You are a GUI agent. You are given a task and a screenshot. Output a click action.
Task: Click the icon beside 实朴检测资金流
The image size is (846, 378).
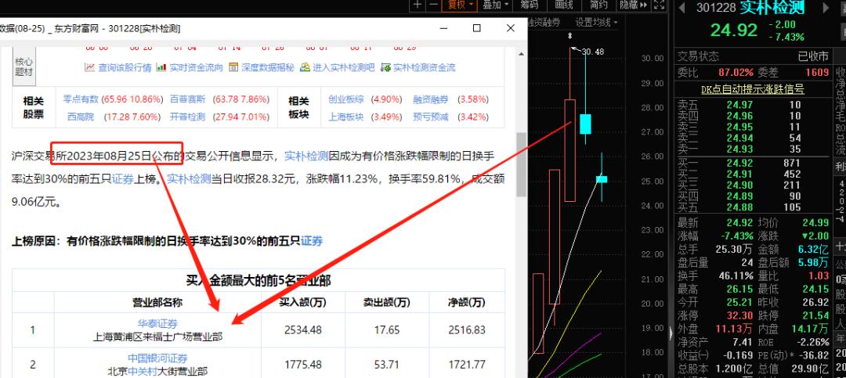(x=385, y=67)
